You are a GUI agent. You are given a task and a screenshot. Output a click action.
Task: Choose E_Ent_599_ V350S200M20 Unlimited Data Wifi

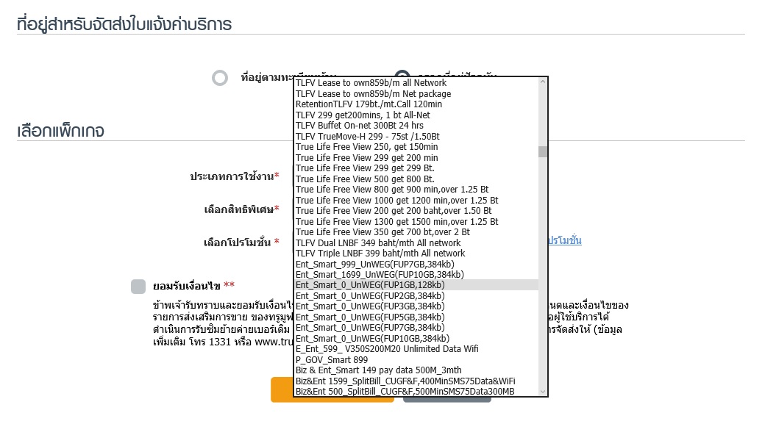click(x=416, y=349)
